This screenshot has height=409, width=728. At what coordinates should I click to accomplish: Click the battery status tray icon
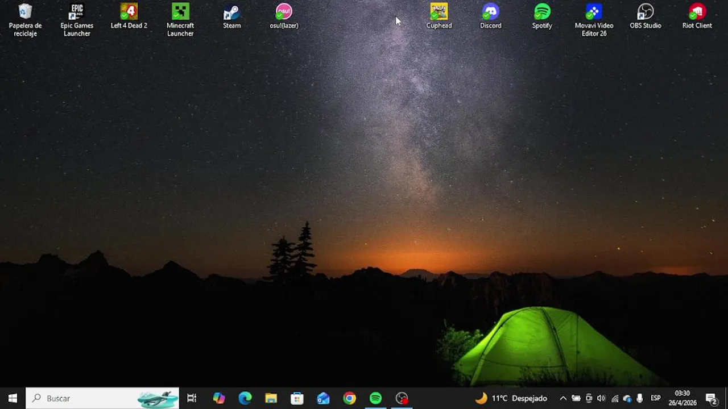coord(576,398)
